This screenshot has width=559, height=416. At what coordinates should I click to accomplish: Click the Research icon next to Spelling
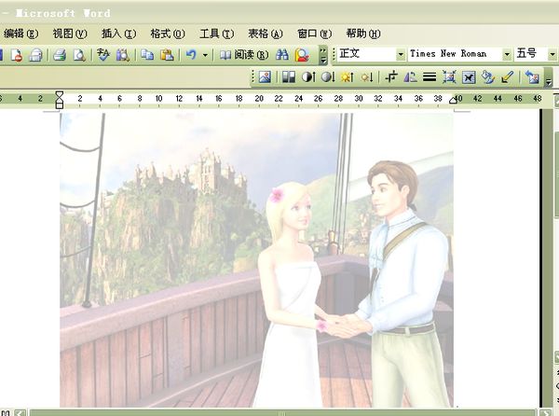click(x=123, y=55)
